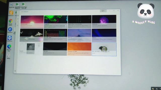Pick the blue Ribbons wallpaper tile
The image size is (161, 90).
104,35
